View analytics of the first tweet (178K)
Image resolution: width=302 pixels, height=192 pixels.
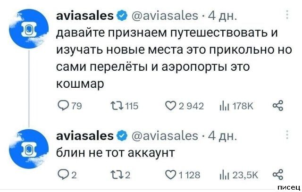pyautogui.click(x=223, y=106)
